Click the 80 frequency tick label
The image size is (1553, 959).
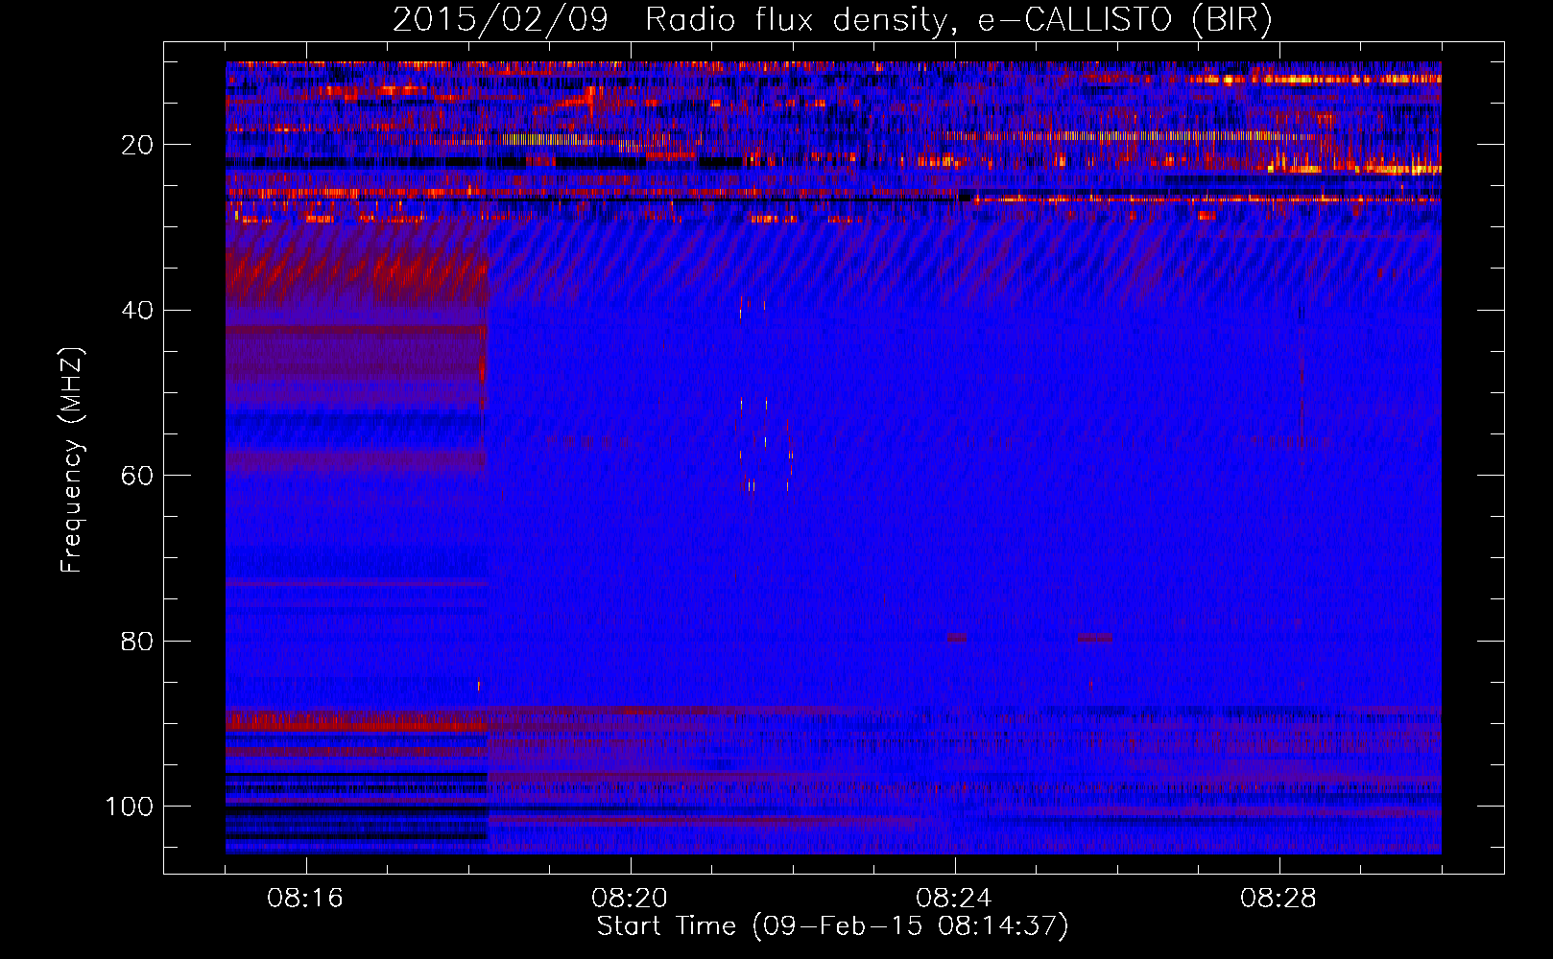pyautogui.click(x=137, y=641)
